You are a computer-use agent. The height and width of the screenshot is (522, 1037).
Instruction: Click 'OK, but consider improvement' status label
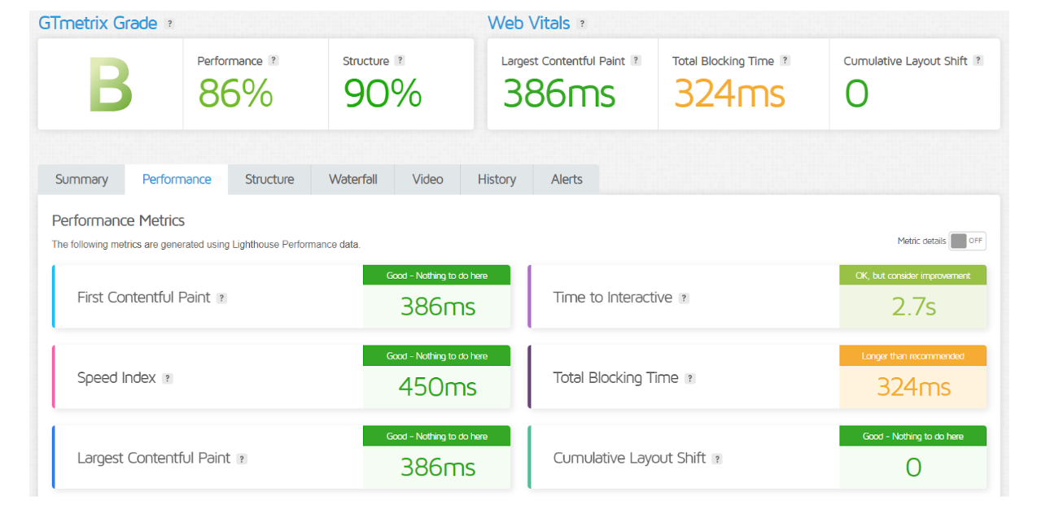[913, 276]
